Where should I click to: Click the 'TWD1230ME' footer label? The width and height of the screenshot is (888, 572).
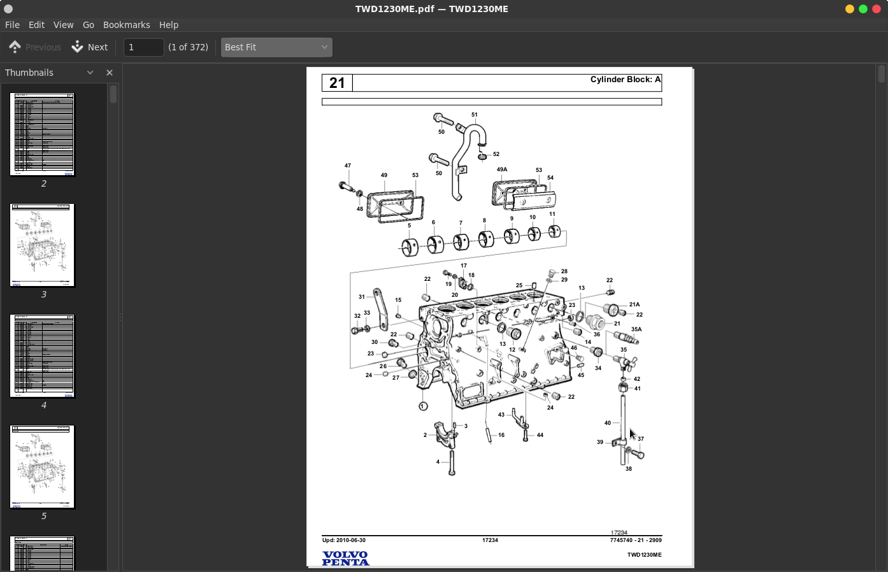pyautogui.click(x=644, y=555)
